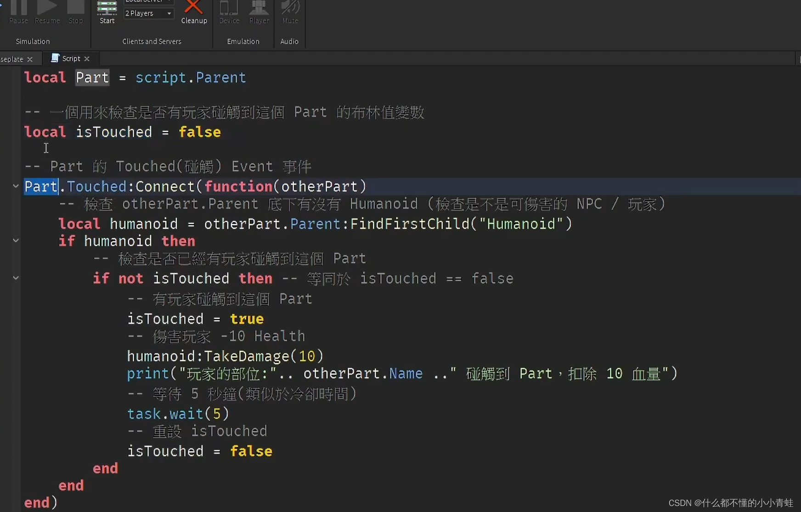
Task: Click the Audio group label
Action: (x=289, y=41)
